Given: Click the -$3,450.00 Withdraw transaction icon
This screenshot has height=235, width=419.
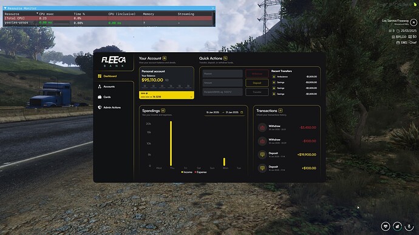Looking at the screenshot, I should pyautogui.click(x=262, y=128).
